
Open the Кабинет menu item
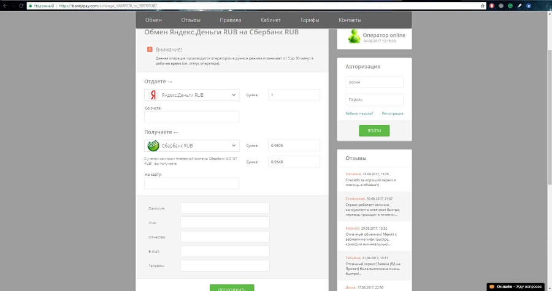coord(270,20)
